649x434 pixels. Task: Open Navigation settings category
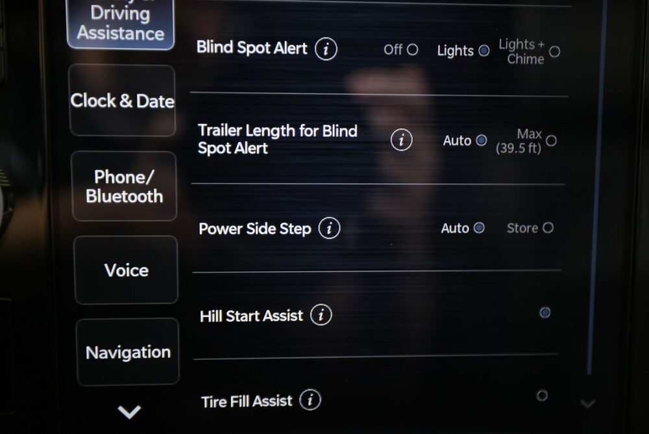point(128,352)
